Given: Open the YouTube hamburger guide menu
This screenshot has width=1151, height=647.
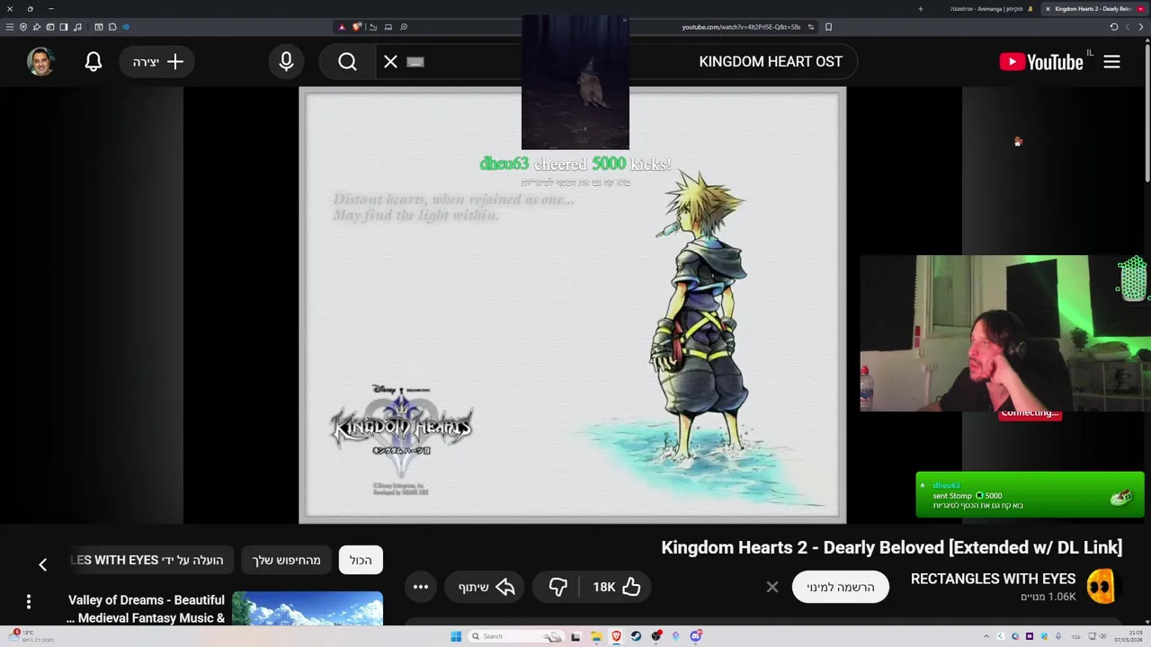Looking at the screenshot, I should click(1111, 62).
